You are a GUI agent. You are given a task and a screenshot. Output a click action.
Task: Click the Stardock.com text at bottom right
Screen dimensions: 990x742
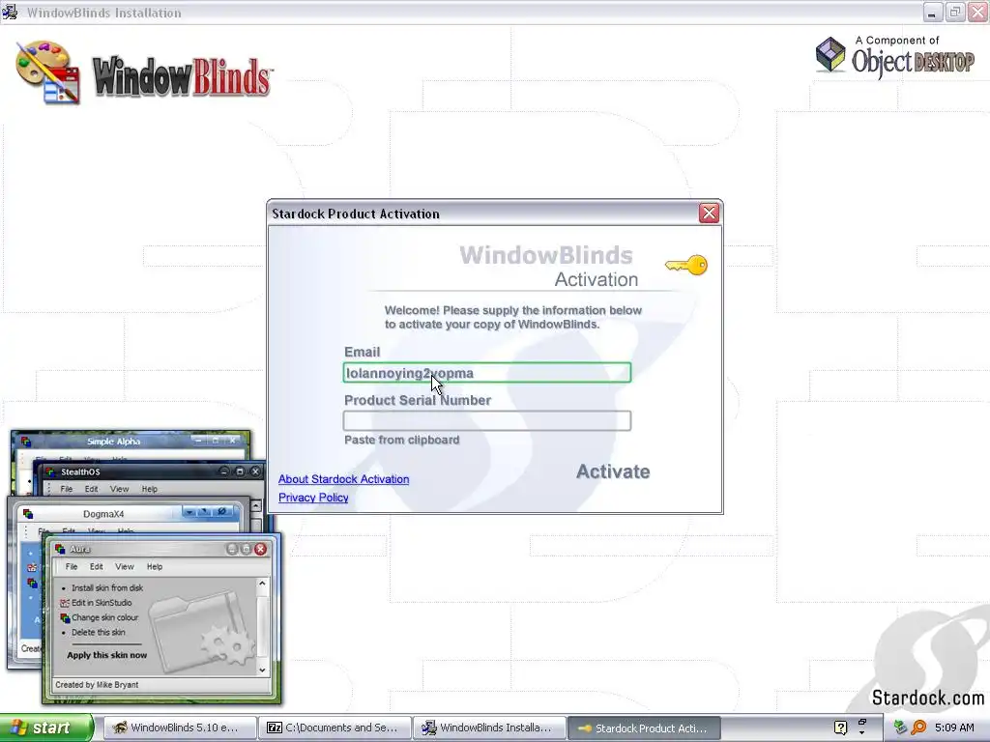tap(927, 698)
